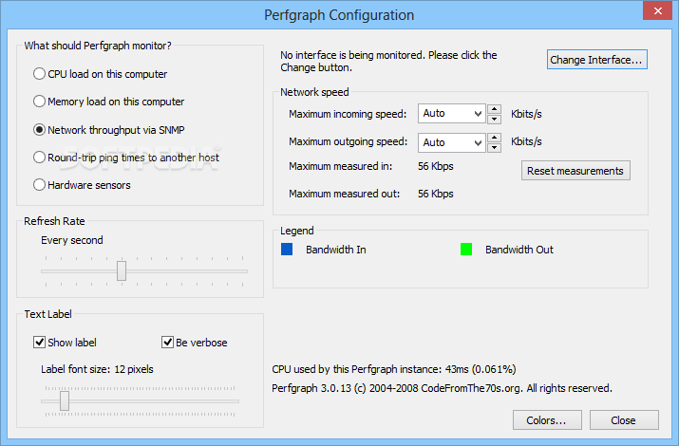Select CPU load on this computer option
Viewport: 679px width, 446px height.
100,74
